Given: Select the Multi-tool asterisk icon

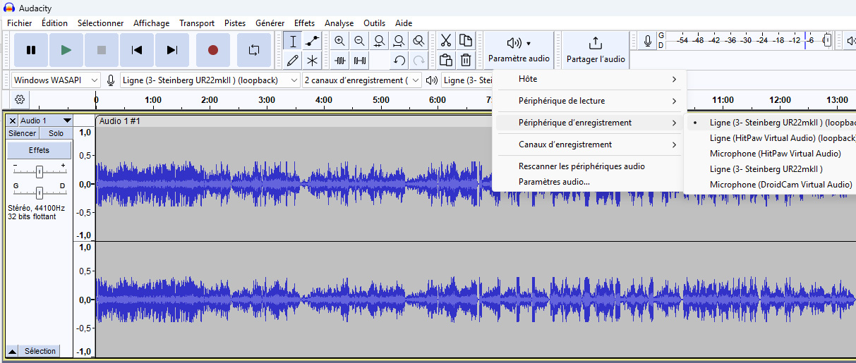Looking at the screenshot, I should (312, 60).
